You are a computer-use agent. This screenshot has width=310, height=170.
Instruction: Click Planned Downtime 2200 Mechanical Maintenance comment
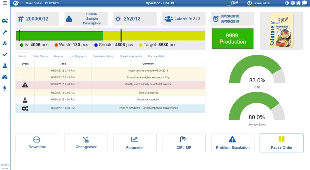(148, 108)
